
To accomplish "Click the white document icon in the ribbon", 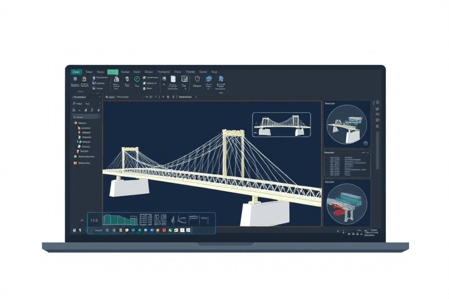I will [x=174, y=79].
